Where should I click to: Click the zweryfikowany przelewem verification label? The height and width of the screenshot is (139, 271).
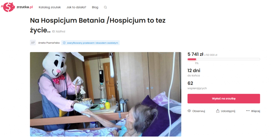tap(92, 43)
